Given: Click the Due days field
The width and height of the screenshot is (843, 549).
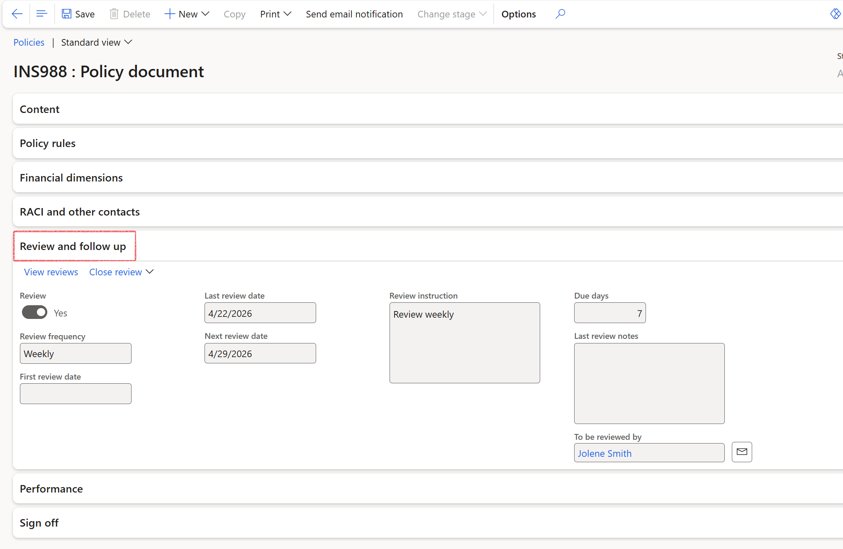Looking at the screenshot, I should click(x=610, y=313).
